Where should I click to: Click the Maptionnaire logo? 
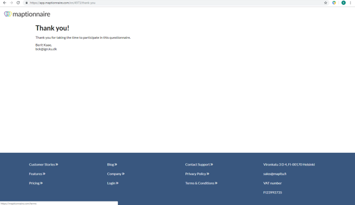(x=27, y=14)
